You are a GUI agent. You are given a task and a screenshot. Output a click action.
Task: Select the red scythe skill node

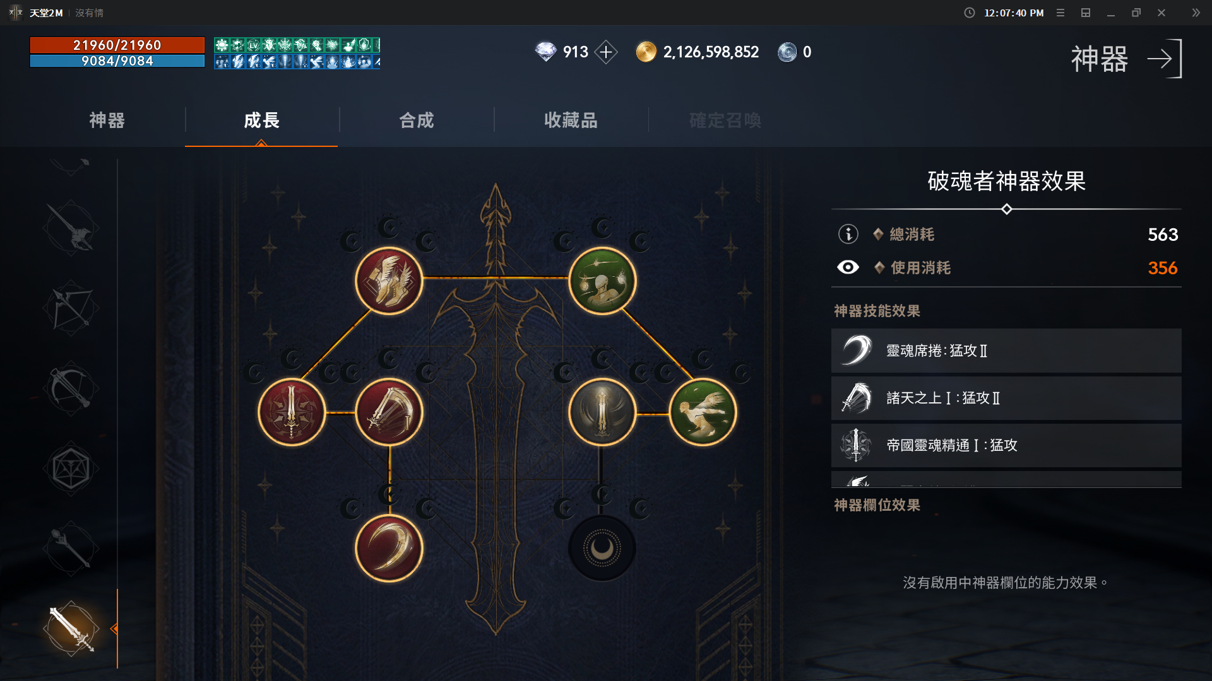point(389,412)
